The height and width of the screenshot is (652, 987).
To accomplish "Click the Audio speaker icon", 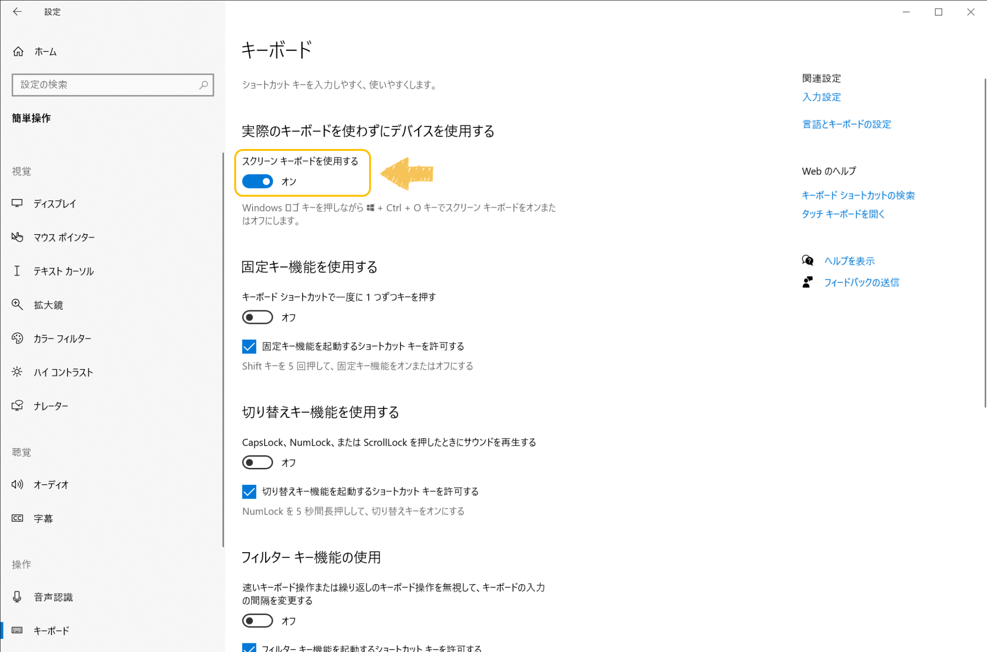I will click(x=17, y=484).
